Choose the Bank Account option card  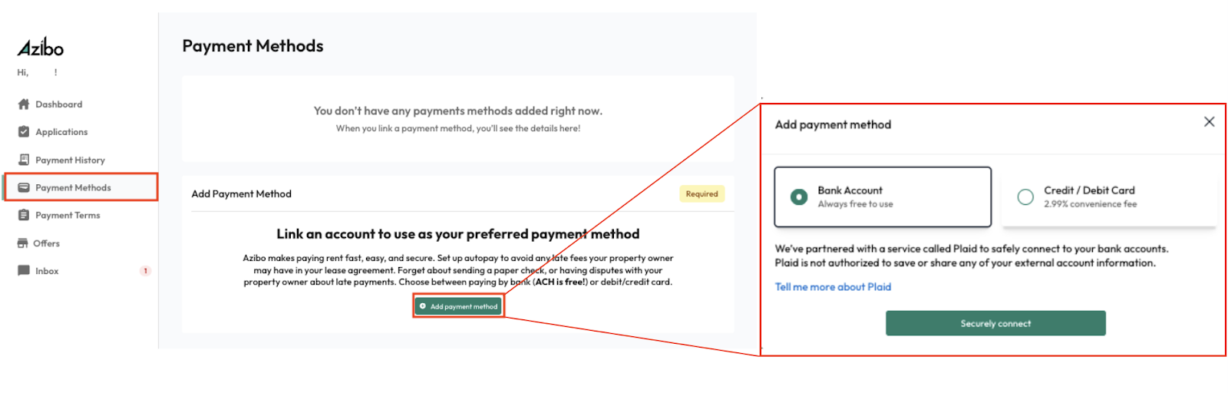pos(883,197)
